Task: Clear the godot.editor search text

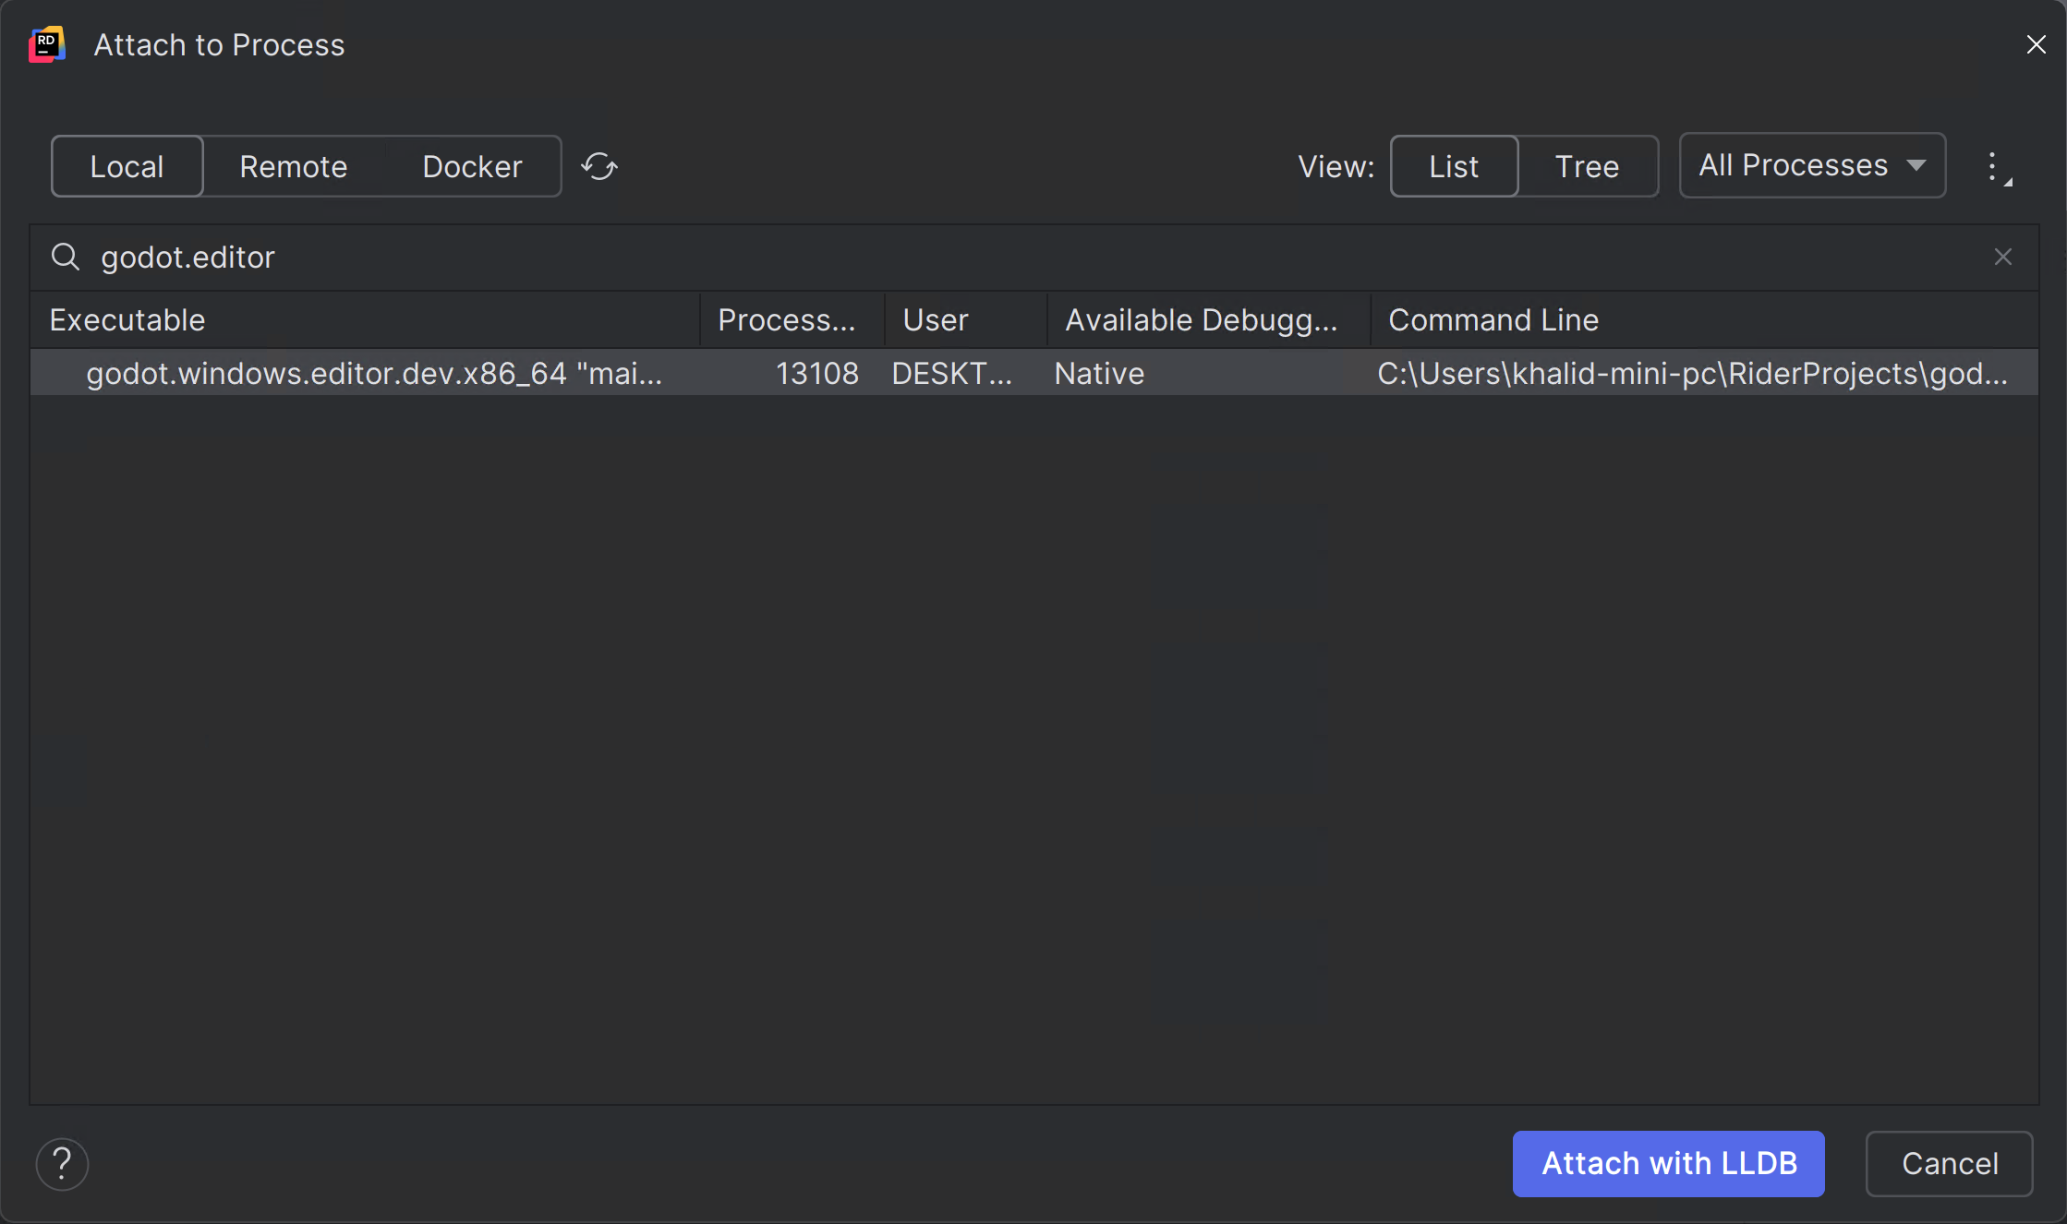Action: point(2002,257)
